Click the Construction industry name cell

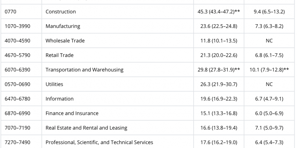click(x=61, y=12)
